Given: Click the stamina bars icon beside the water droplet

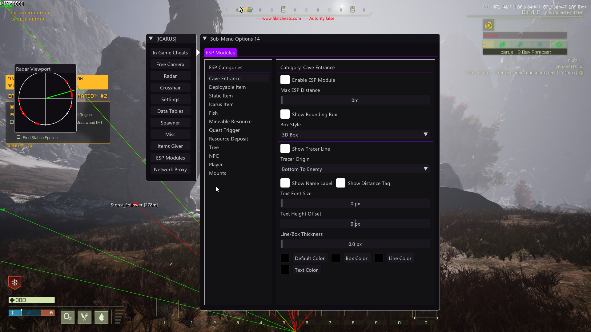Looking at the screenshot, I should [x=119, y=317].
